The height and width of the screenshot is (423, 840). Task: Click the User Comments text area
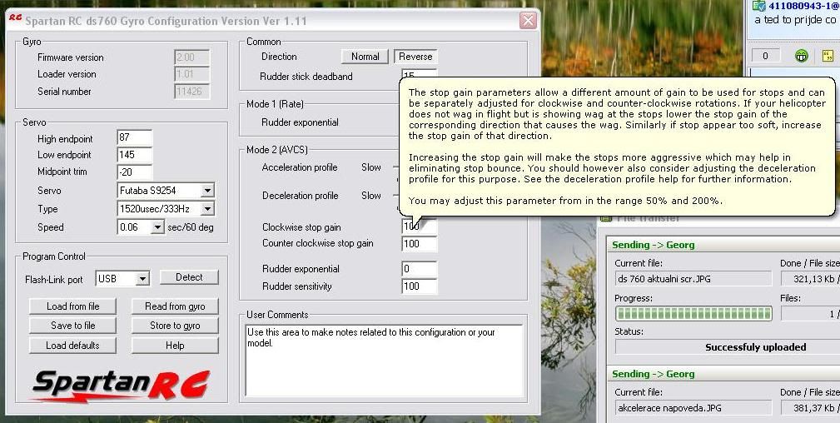(384, 359)
